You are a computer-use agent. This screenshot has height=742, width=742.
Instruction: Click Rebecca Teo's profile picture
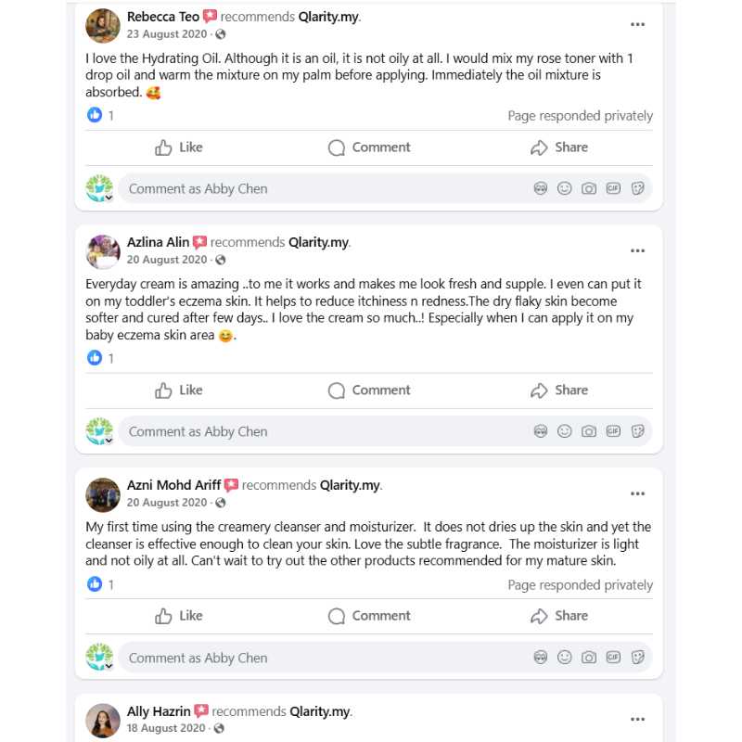[x=103, y=25]
